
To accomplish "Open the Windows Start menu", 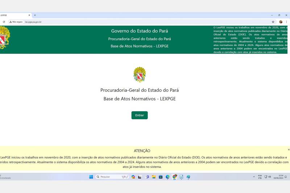I will click(x=91, y=177).
